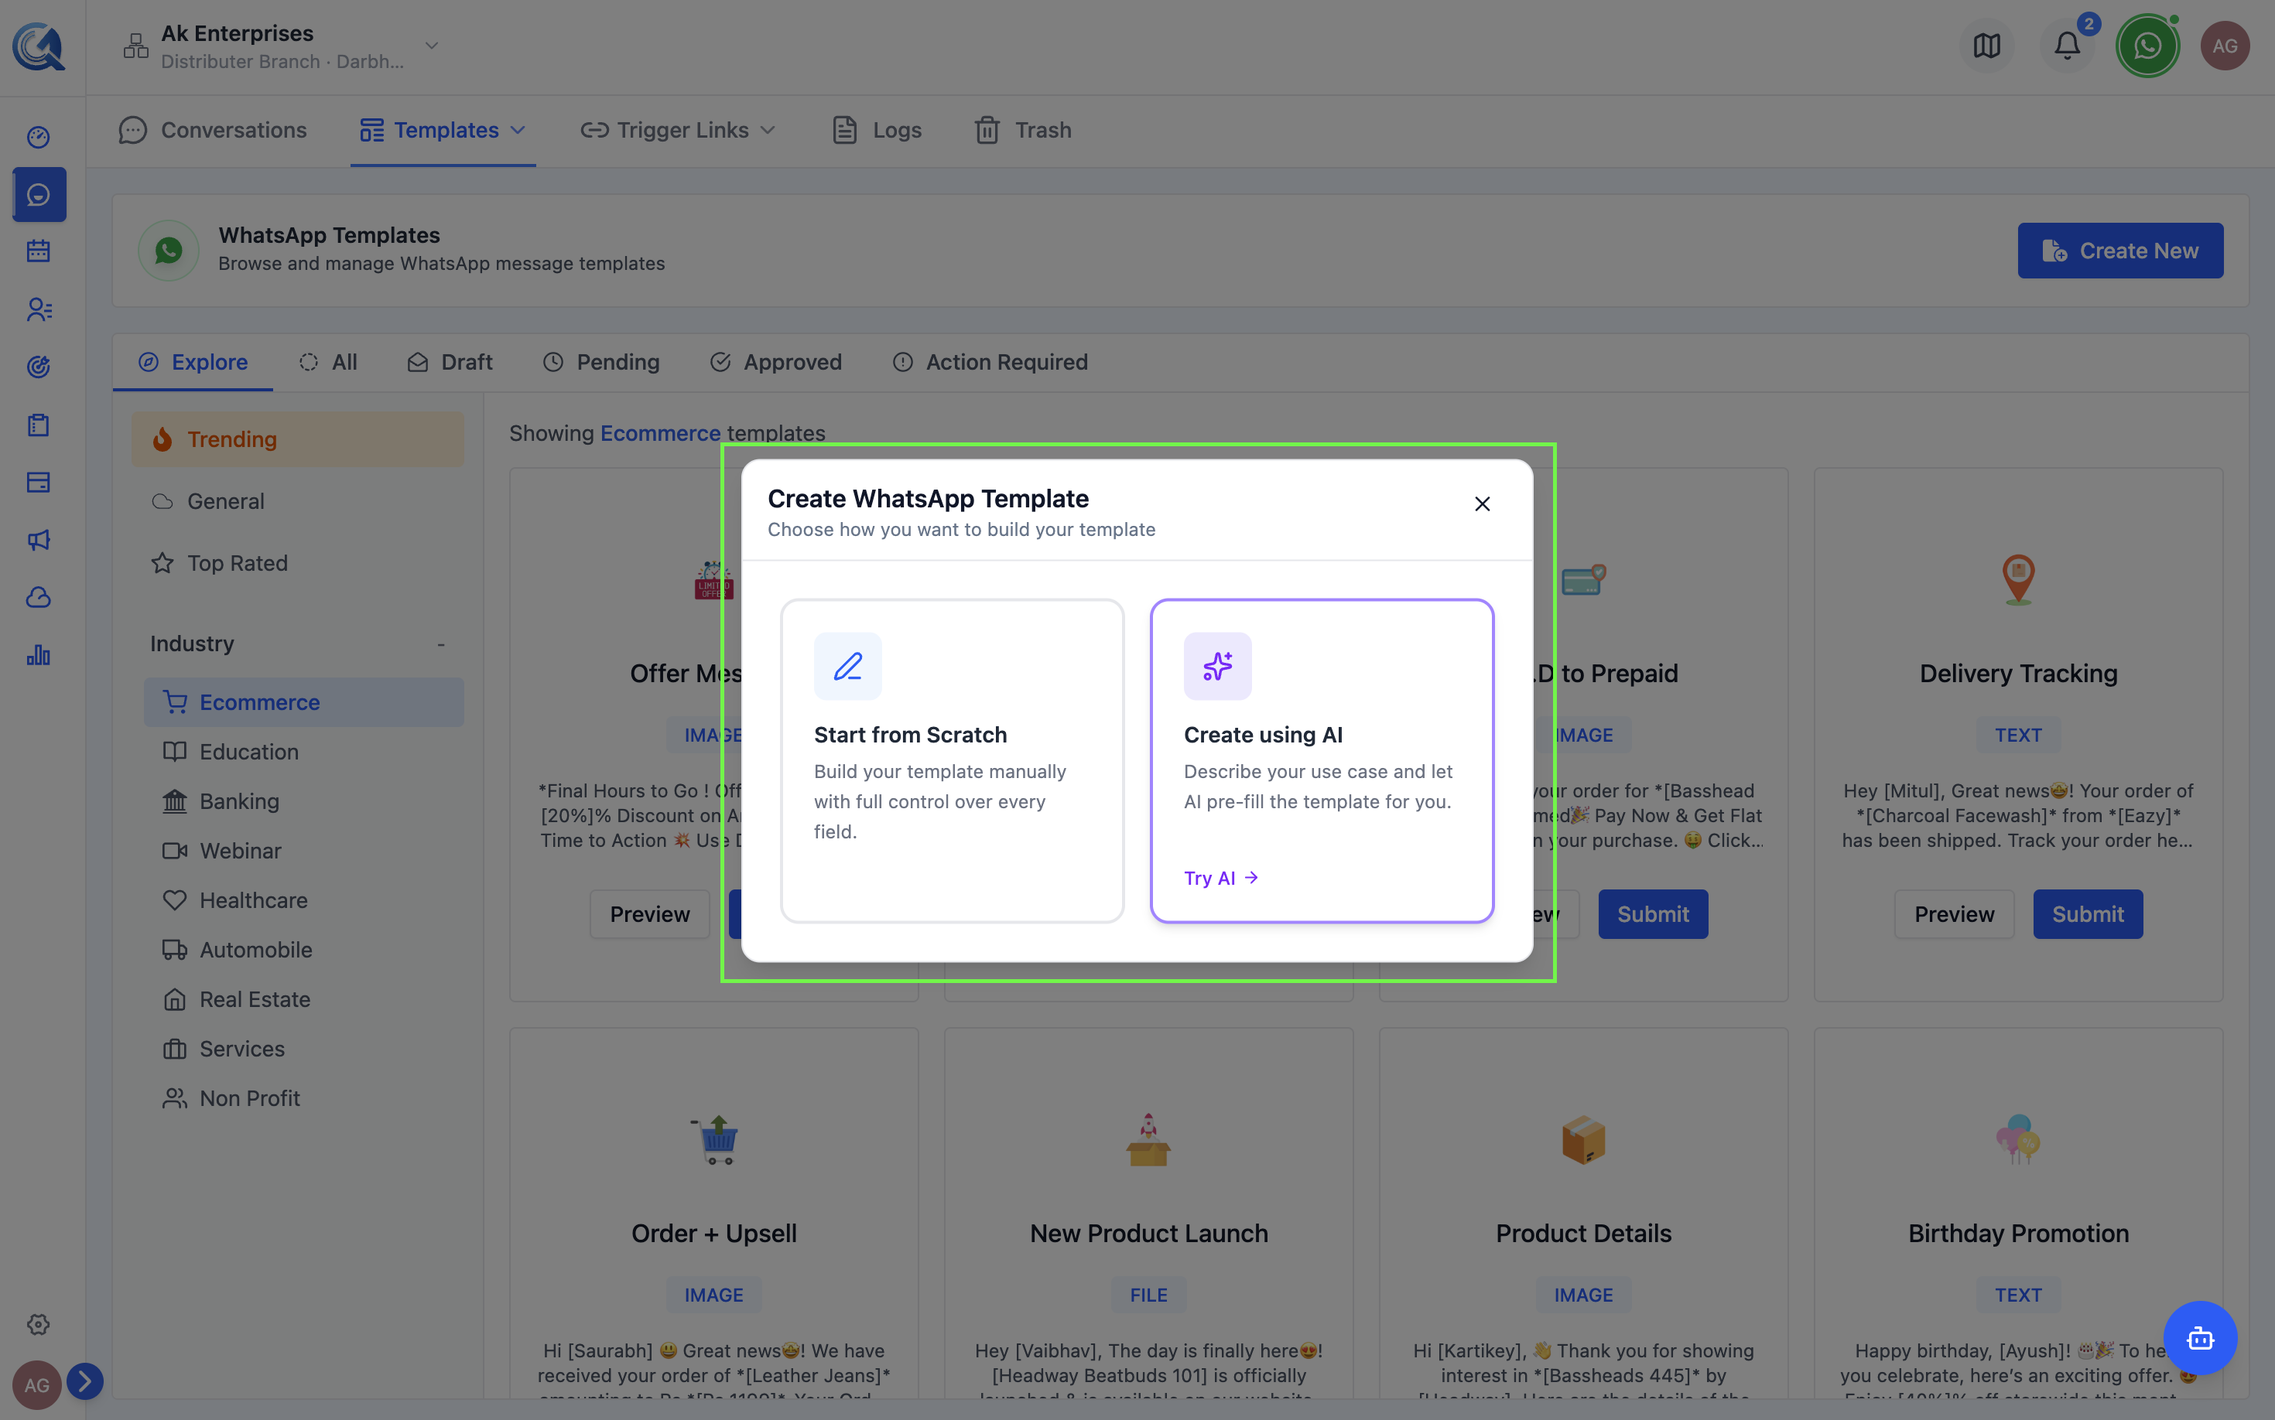Select the Banking industry
Image resolution: width=2275 pixels, height=1420 pixels.
click(303, 801)
